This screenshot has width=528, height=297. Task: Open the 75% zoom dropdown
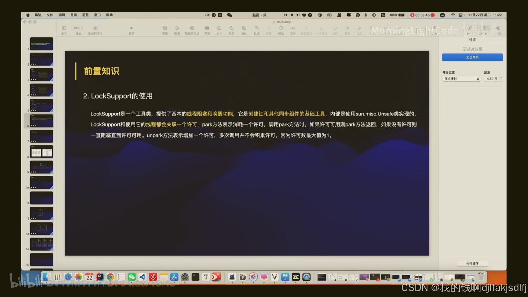78,28
